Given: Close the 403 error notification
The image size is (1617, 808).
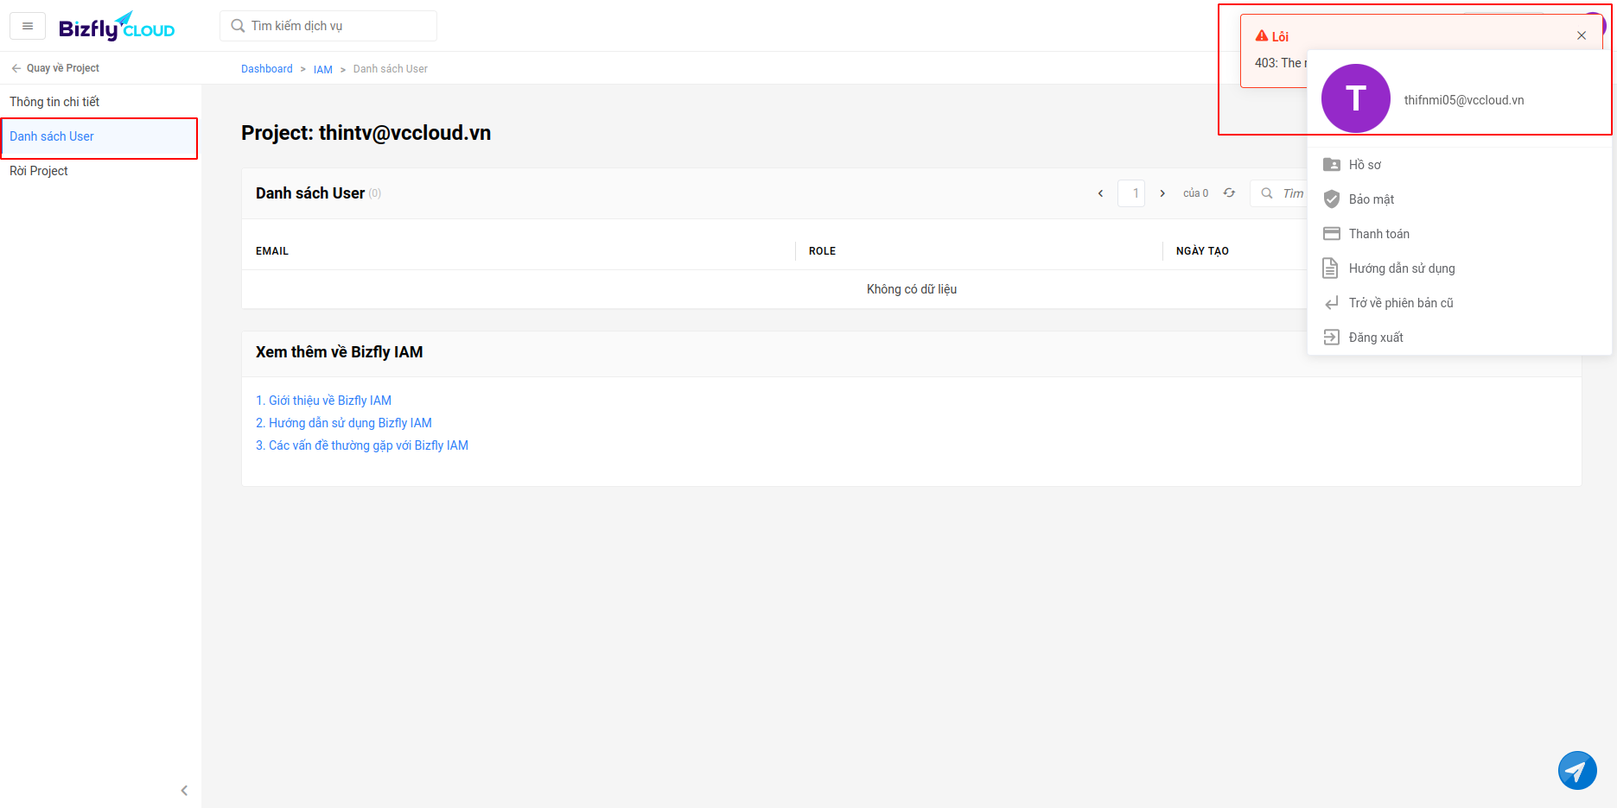Looking at the screenshot, I should (x=1581, y=36).
